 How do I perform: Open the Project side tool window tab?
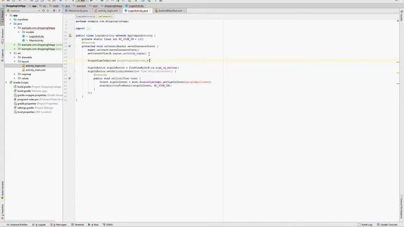3,17
